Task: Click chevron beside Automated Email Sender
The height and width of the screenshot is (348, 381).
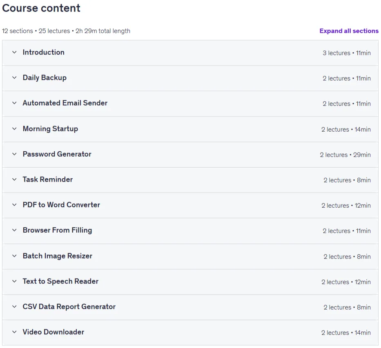Action: pos(14,103)
